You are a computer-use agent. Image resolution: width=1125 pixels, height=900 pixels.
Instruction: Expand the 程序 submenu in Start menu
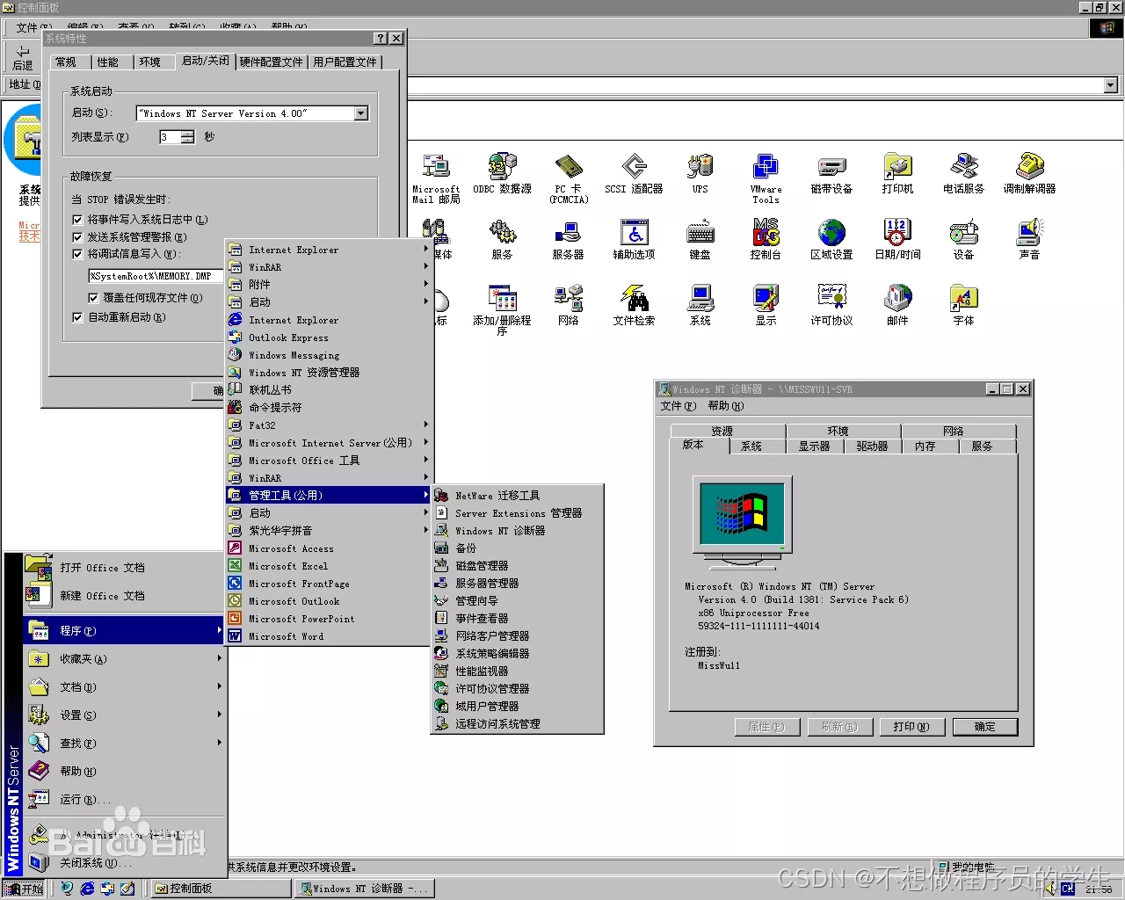[124, 631]
